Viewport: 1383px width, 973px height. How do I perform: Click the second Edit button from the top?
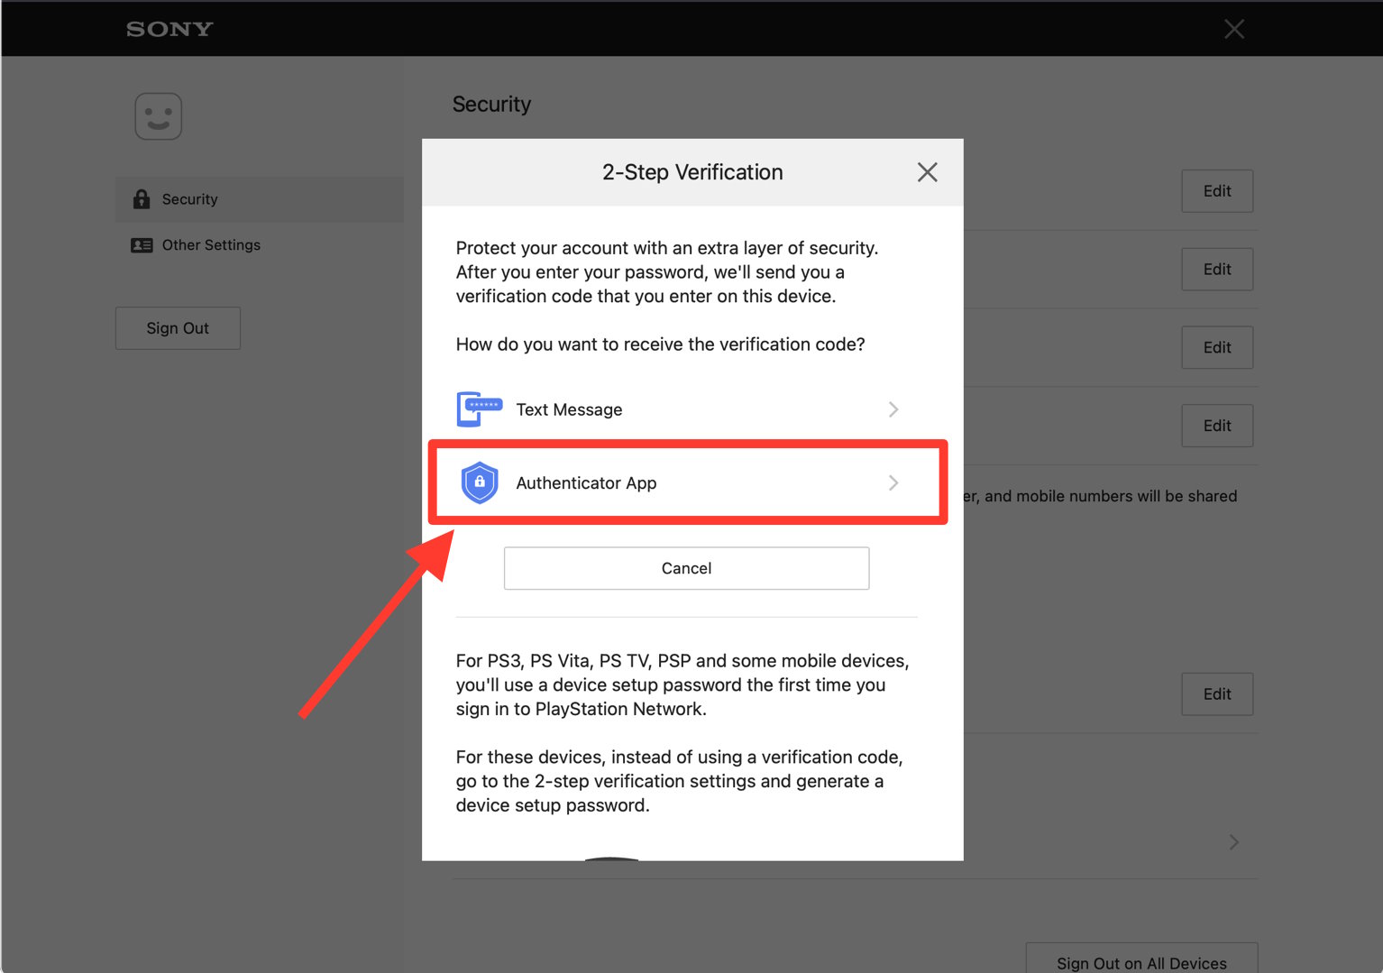point(1216,270)
